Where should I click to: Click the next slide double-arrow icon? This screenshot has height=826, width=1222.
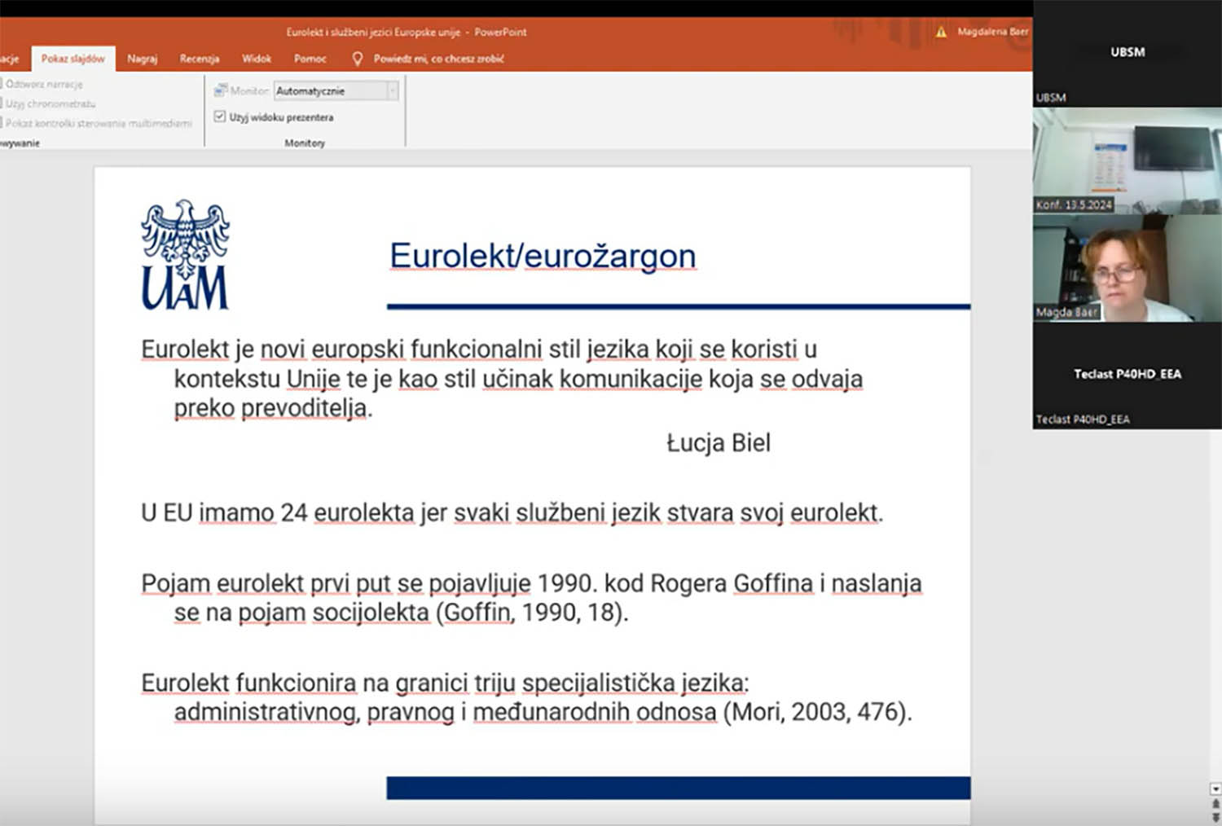click(x=1215, y=817)
